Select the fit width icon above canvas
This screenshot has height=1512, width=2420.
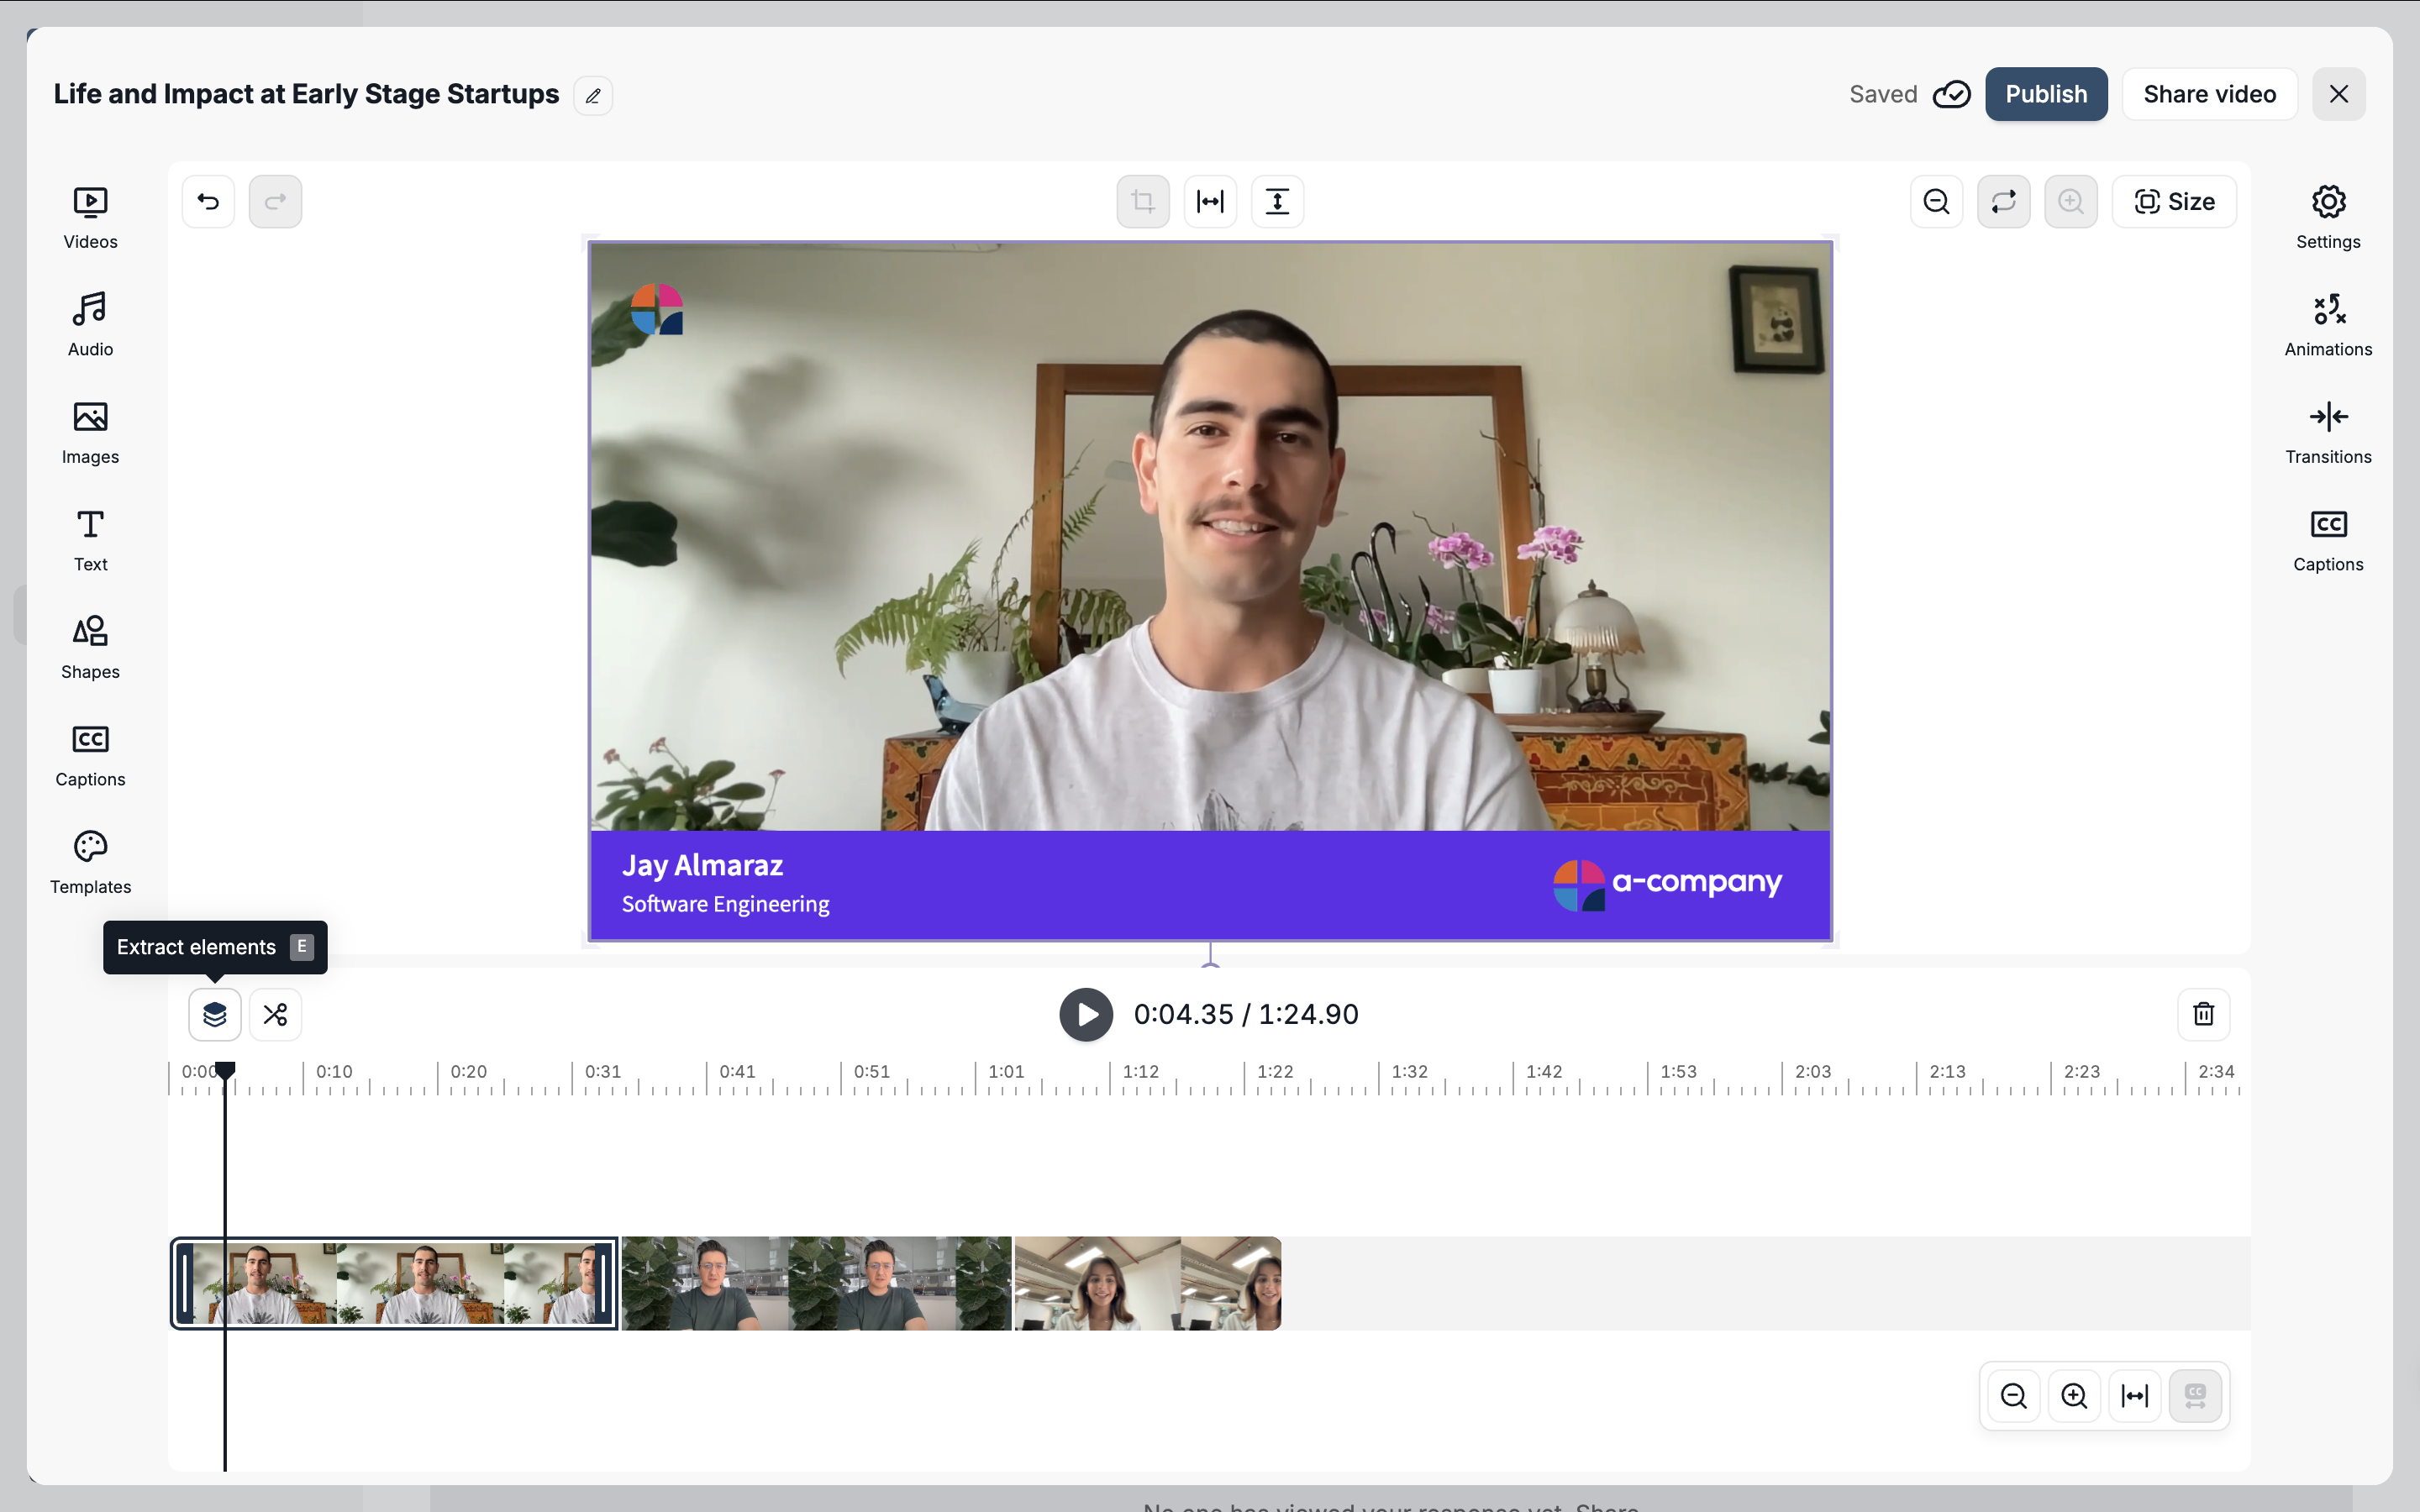(x=1210, y=202)
